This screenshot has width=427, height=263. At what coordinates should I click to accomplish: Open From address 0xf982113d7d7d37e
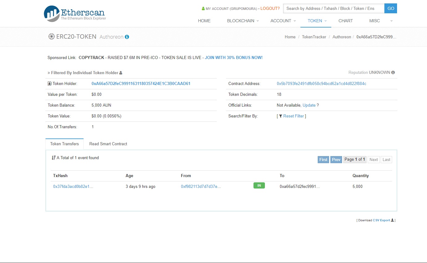coord(201,186)
